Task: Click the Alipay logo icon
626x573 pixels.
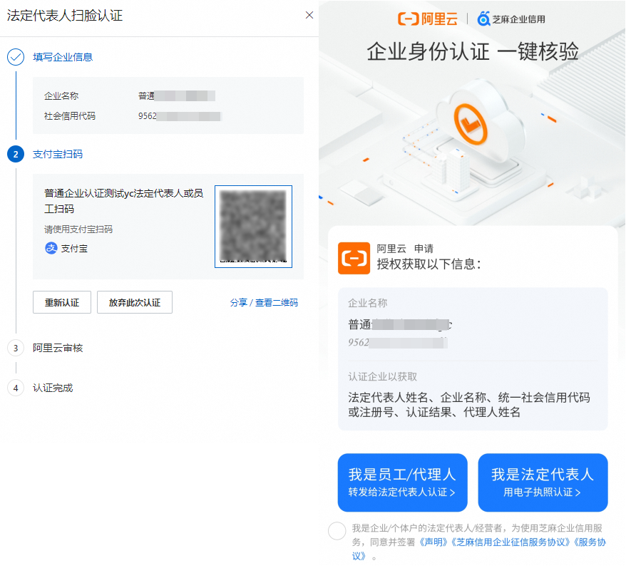Action: tap(51, 248)
